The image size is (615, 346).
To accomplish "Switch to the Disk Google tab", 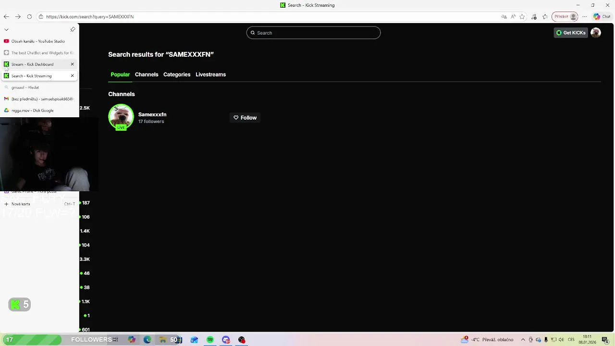I will click(x=39, y=111).
